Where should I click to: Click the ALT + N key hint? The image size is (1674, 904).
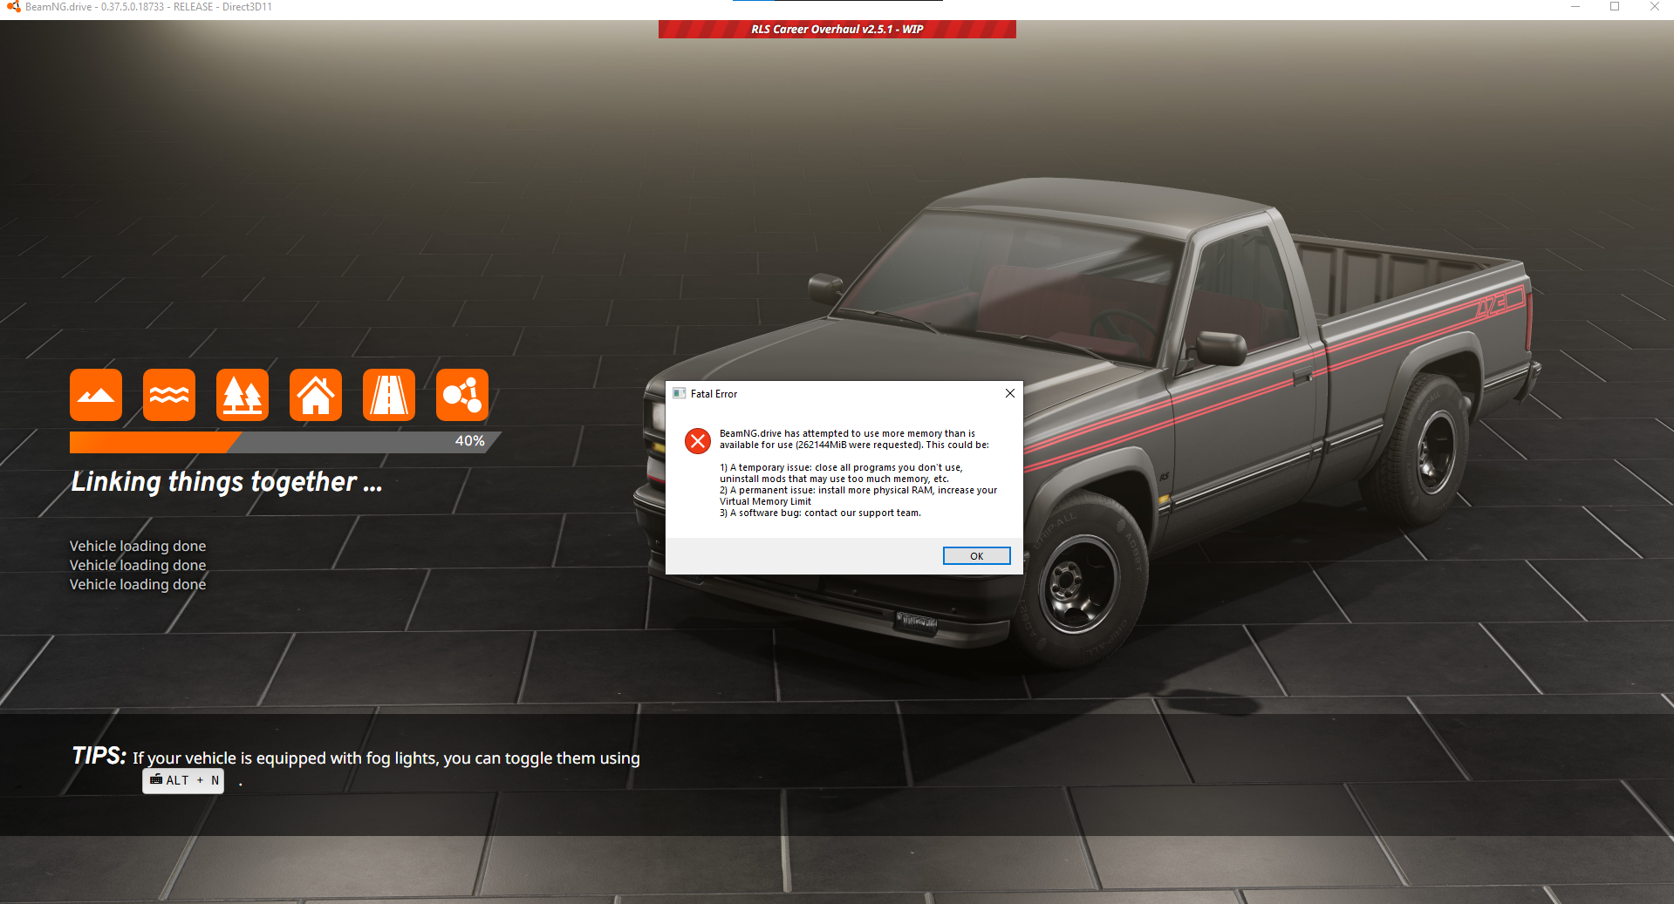[183, 780]
